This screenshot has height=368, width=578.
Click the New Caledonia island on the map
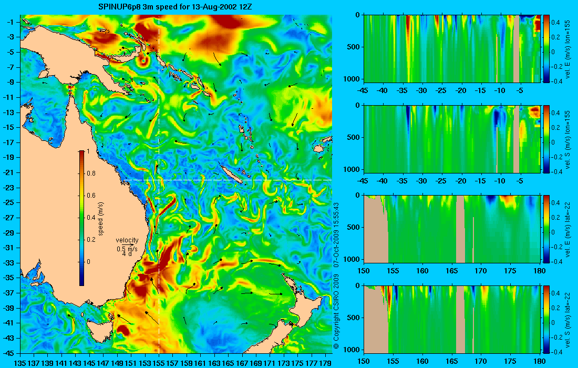click(231, 175)
